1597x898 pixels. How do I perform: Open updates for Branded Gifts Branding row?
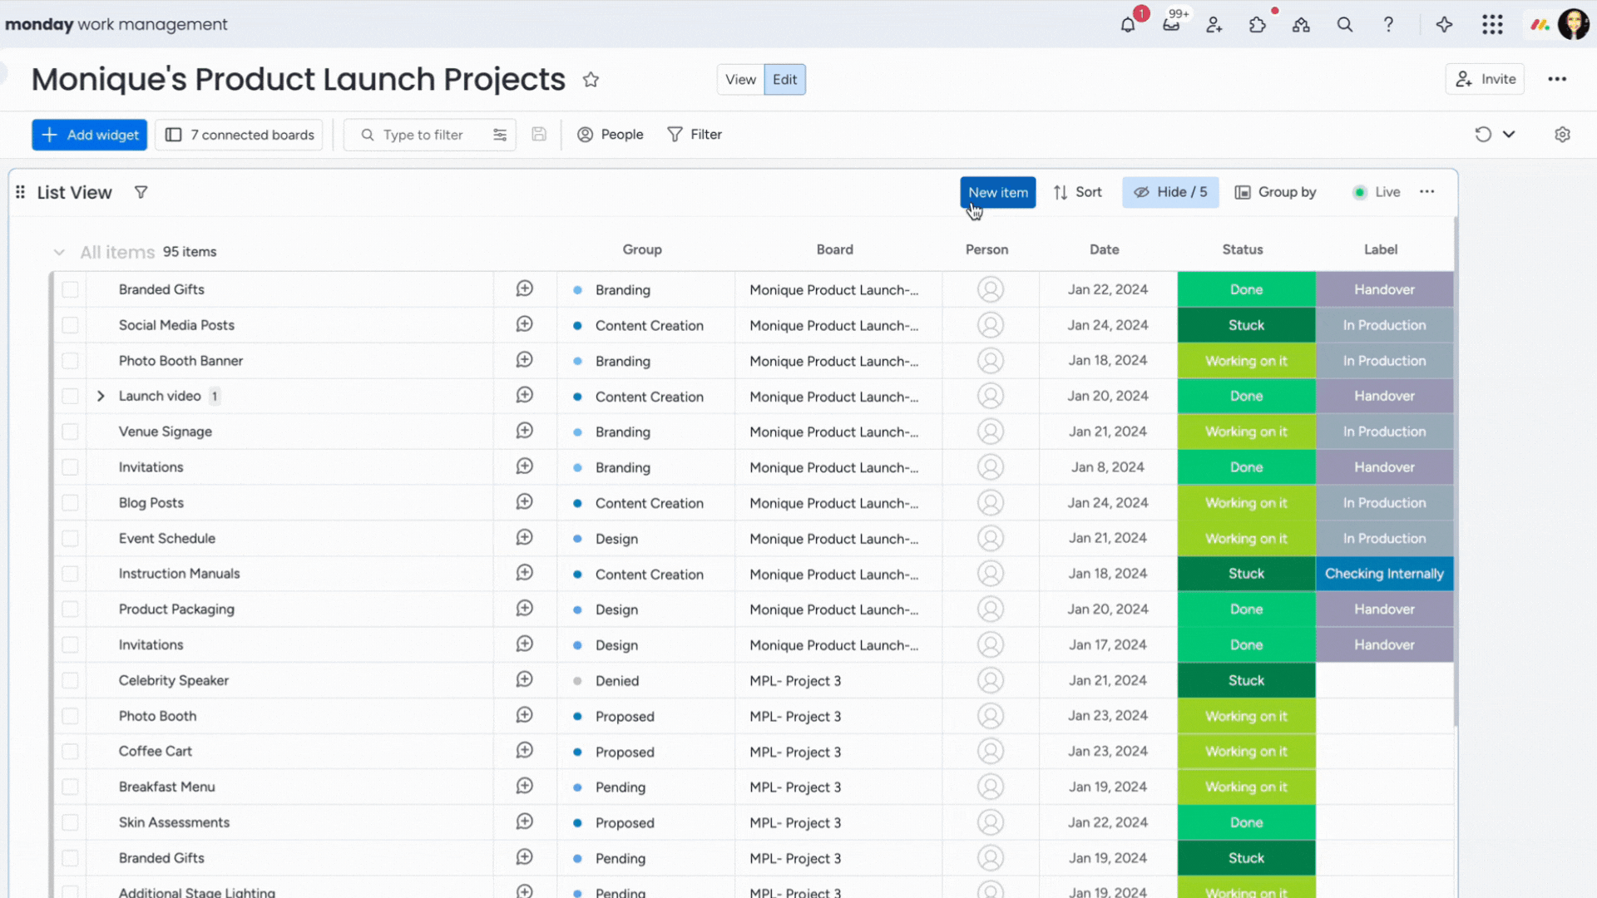point(524,289)
